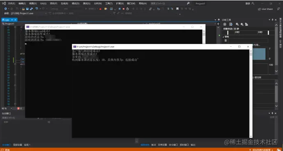Switch to the 即时窗口 tab

pyautogui.click(x=184, y=145)
